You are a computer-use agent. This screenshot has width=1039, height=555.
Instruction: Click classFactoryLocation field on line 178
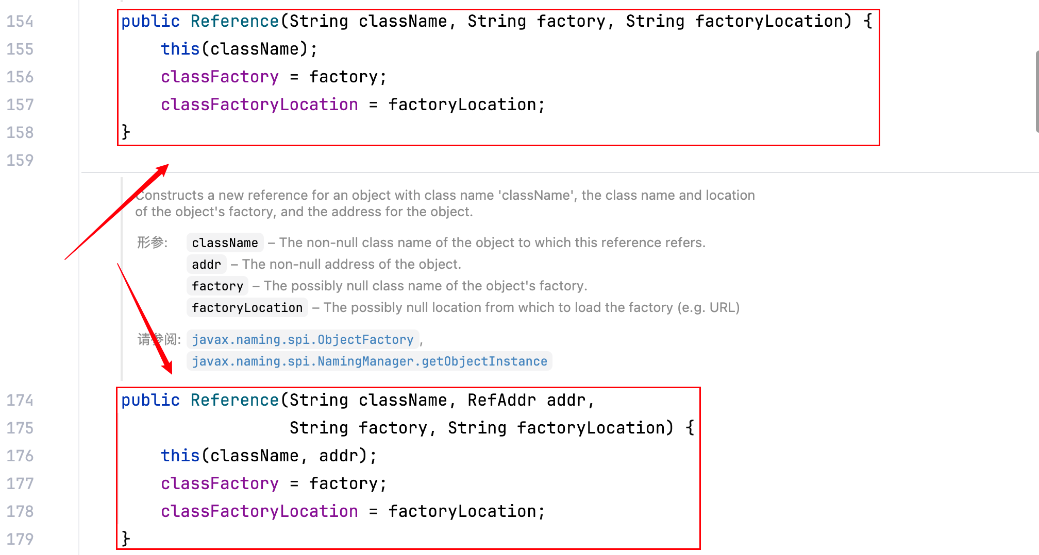259,512
